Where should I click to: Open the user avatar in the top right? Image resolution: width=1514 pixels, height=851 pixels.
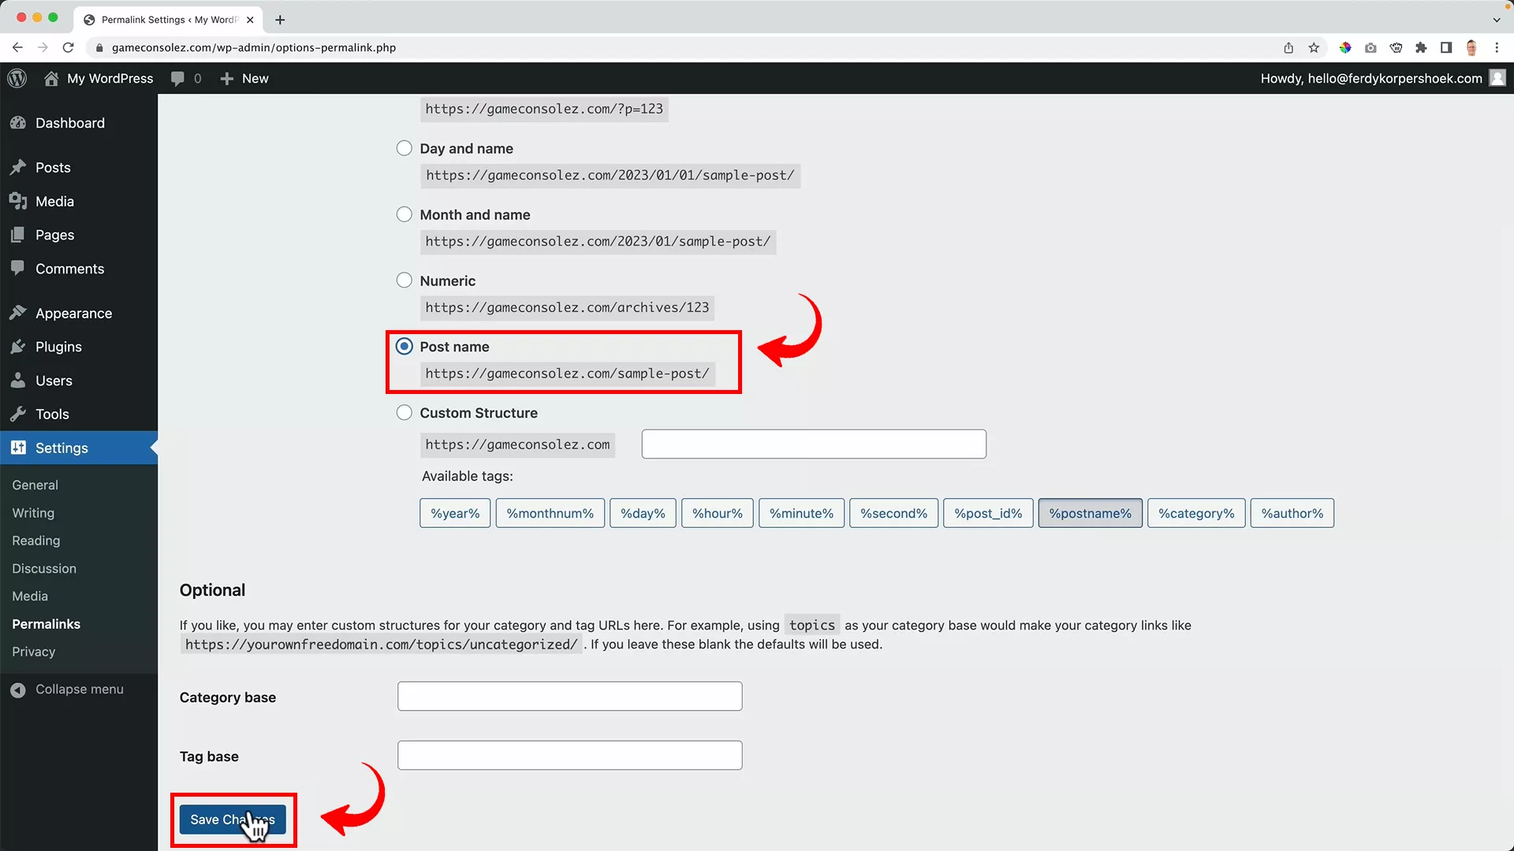1497,78
